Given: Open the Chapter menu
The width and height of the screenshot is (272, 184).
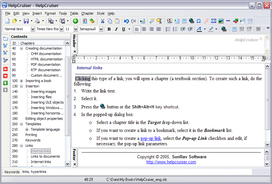Looking at the screenshot, I should coord(87,13).
